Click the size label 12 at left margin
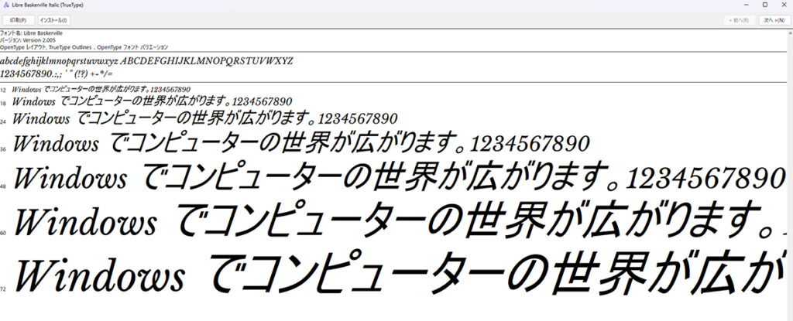 pos(3,90)
